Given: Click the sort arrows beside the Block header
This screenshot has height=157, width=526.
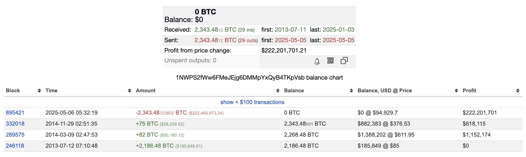Looking at the screenshot, I should click(x=39, y=91).
